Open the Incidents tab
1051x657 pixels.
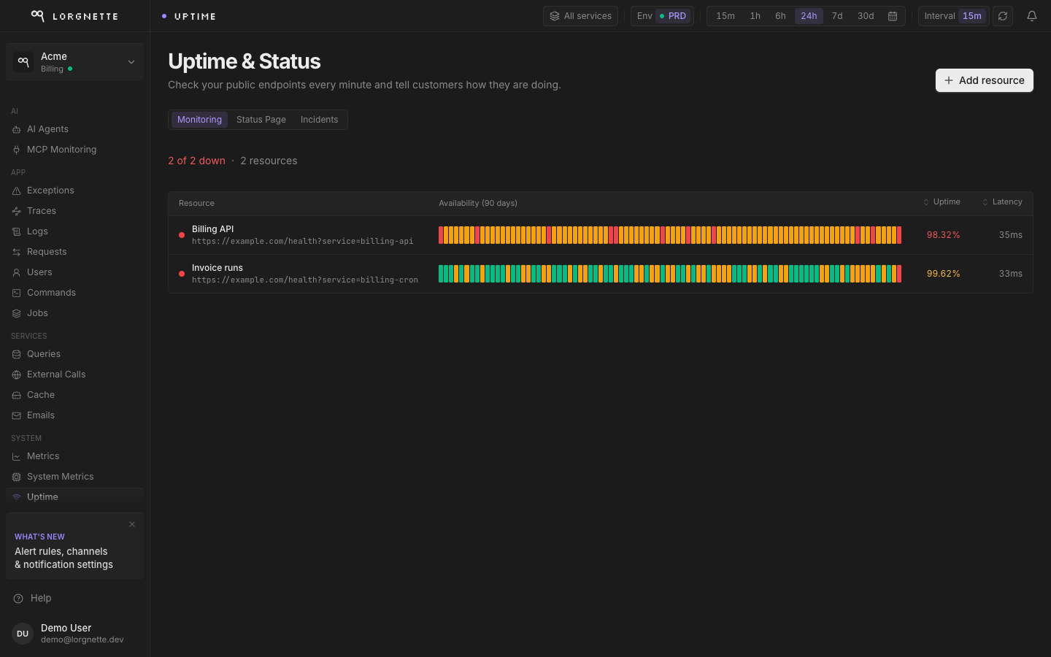point(320,120)
